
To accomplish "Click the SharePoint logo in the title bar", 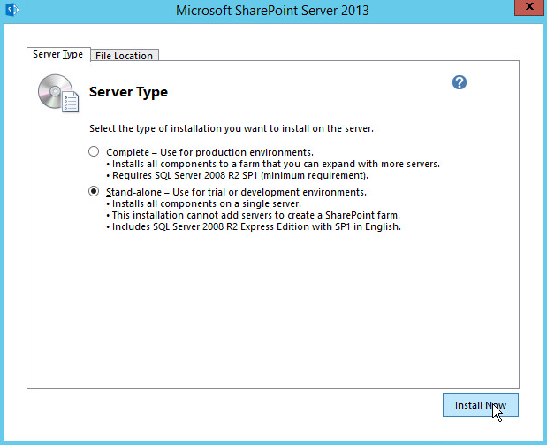I will (12, 11).
